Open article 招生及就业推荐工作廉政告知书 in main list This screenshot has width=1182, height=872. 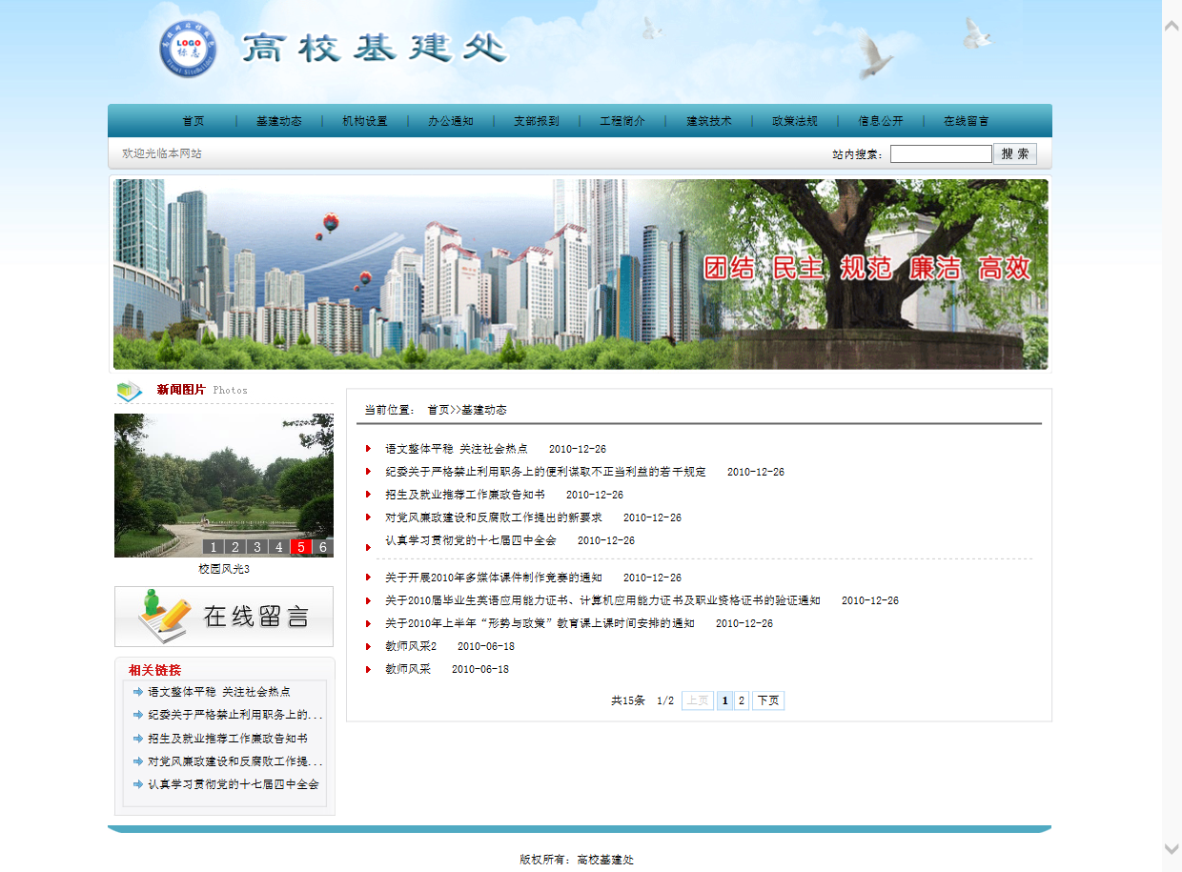pyautogui.click(x=465, y=495)
